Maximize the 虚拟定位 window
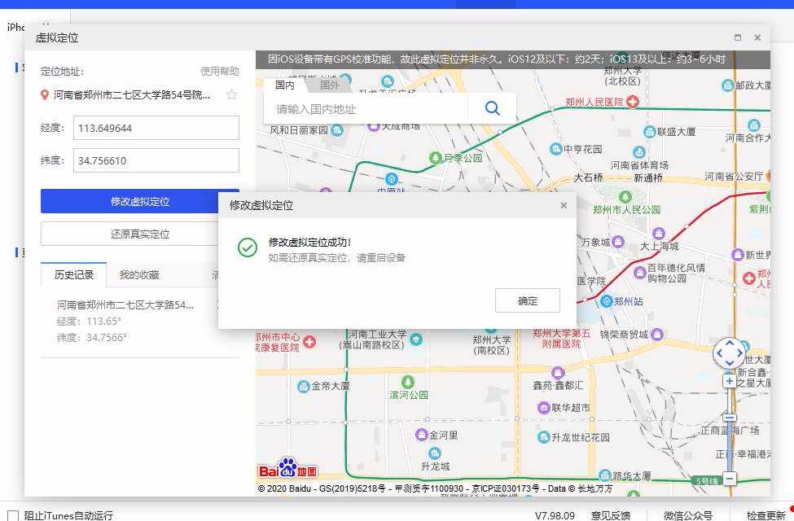The height and width of the screenshot is (521, 794). pos(738,37)
